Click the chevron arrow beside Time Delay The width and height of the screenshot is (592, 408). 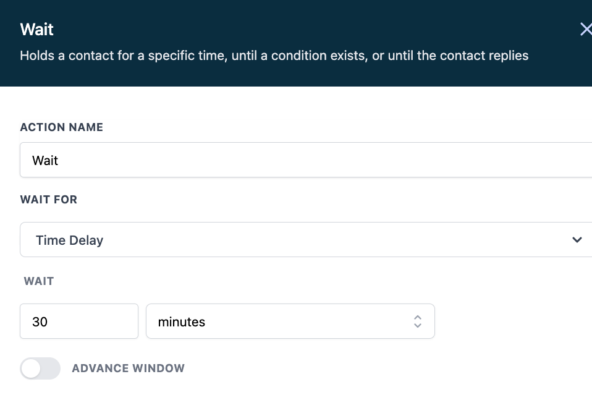577,240
